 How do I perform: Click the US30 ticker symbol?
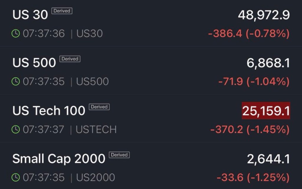(90, 34)
